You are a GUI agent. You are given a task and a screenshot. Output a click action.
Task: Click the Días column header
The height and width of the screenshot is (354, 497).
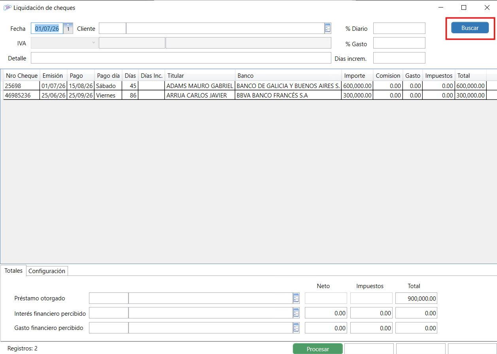coord(130,76)
